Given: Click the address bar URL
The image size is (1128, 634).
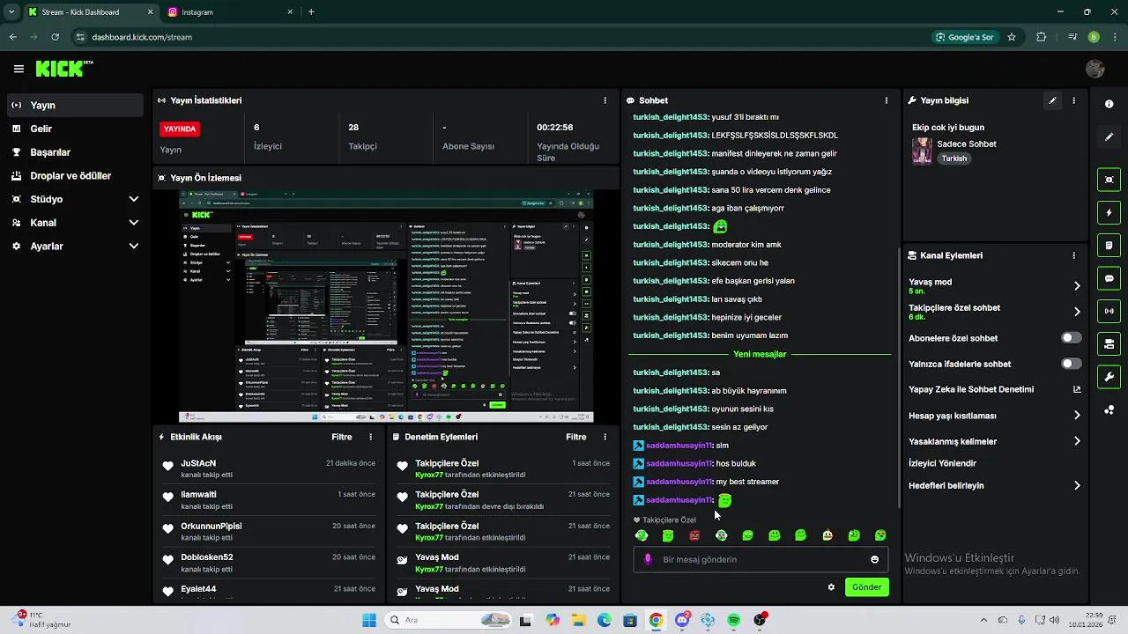Looking at the screenshot, I should click(x=142, y=37).
